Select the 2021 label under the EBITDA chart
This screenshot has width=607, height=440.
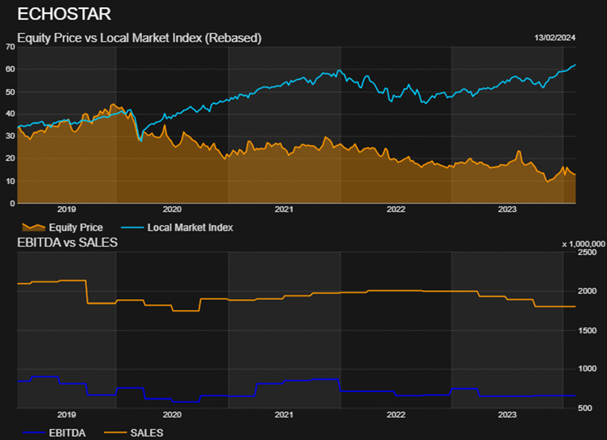click(284, 415)
